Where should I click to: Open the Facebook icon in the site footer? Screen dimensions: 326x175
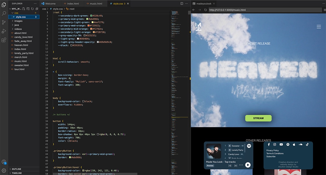point(269,144)
